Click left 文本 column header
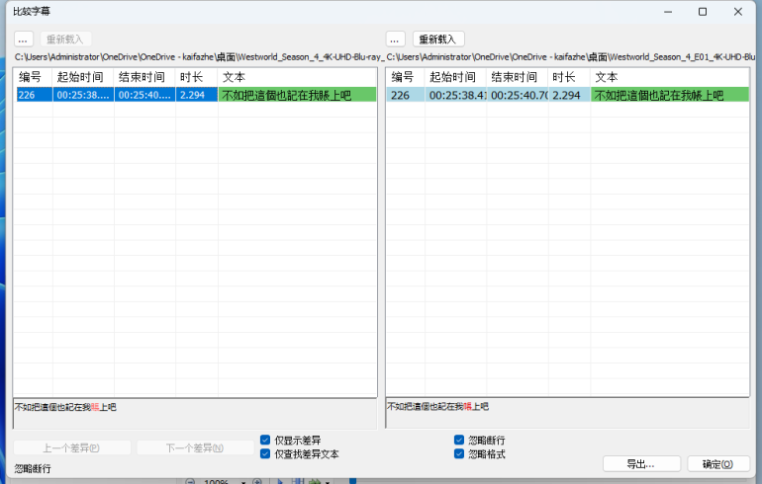 point(297,77)
